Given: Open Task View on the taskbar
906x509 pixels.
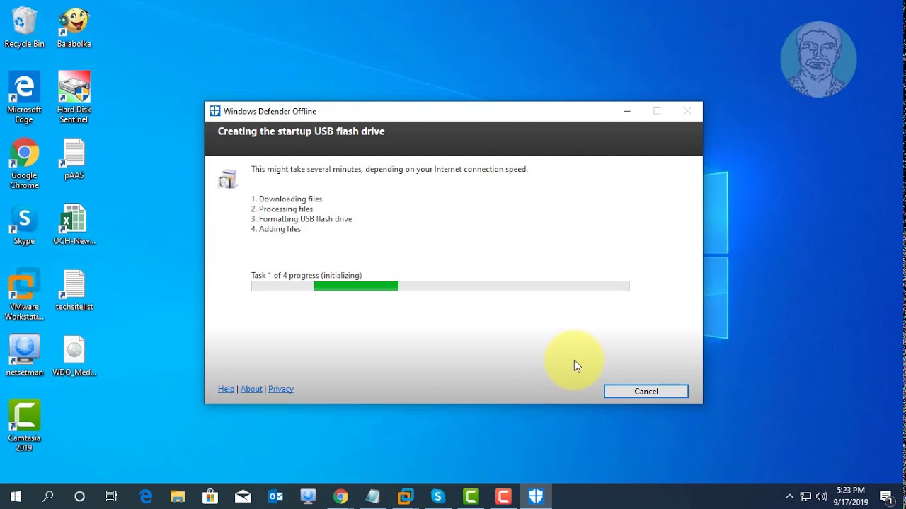Looking at the screenshot, I should [112, 496].
